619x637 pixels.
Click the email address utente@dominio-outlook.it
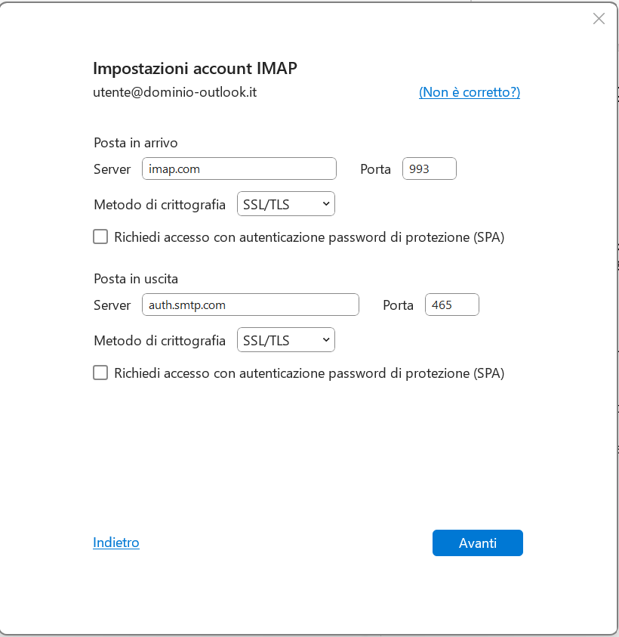coord(175,93)
